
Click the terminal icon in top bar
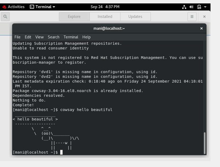(x=32, y=7)
